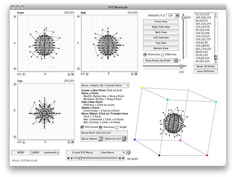Image resolution: width=238 pixels, height=177 pixels.
Task: Toggle the XYZ Sound checkbox
Action: (x=82, y=127)
